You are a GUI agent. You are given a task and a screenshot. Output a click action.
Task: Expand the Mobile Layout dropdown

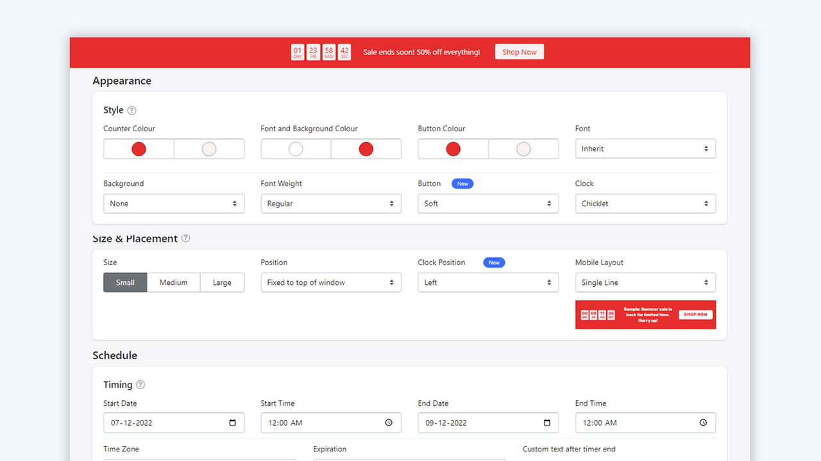coord(645,282)
